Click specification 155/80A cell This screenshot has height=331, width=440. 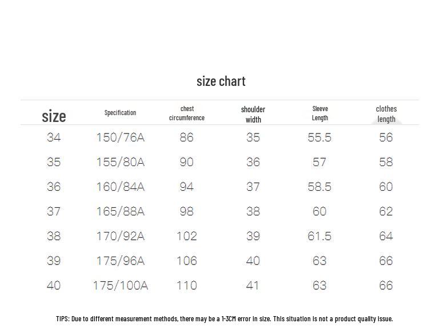point(121,162)
